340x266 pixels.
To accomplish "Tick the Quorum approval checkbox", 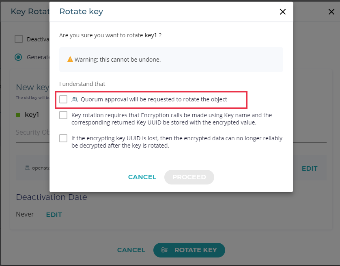I will click(63, 99).
